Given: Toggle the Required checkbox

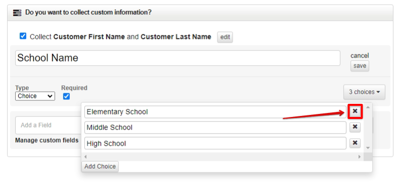Looking at the screenshot, I should coord(66,96).
